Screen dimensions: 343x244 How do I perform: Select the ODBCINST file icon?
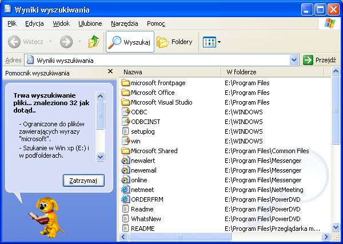click(126, 122)
